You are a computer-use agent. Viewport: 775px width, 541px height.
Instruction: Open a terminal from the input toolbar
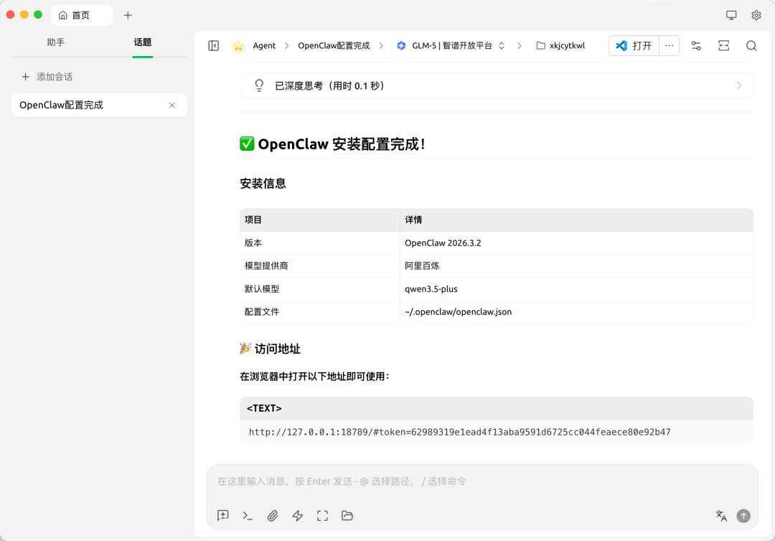click(248, 516)
